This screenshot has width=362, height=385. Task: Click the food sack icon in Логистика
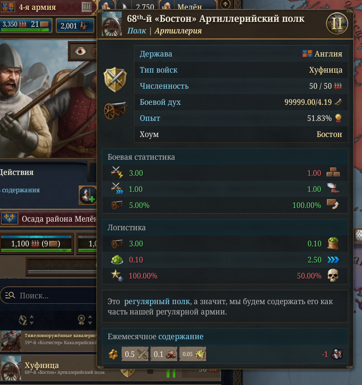click(333, 243)
